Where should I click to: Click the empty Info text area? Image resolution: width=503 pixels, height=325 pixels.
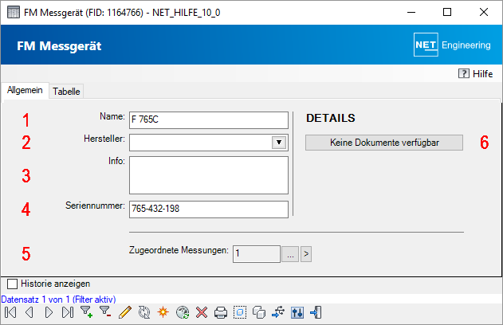click(x=209, y=175)
